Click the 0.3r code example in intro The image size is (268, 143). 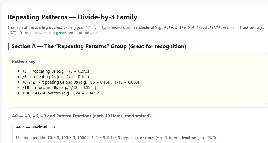pyautogui.click(x=168, y=28)
